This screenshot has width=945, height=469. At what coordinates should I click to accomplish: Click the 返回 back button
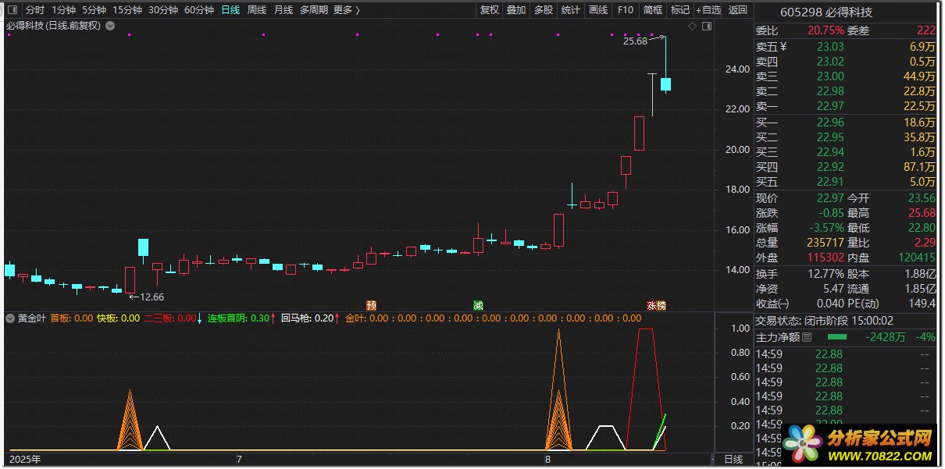737,10
